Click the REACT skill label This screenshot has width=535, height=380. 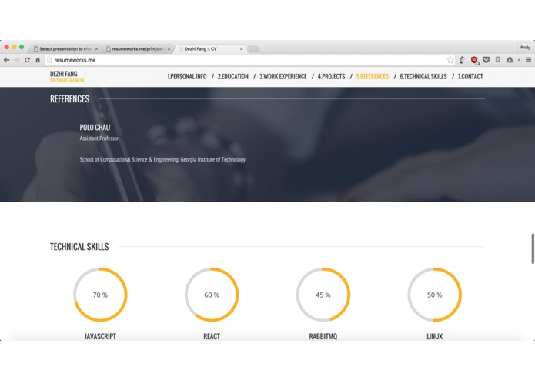pos(212,336)
